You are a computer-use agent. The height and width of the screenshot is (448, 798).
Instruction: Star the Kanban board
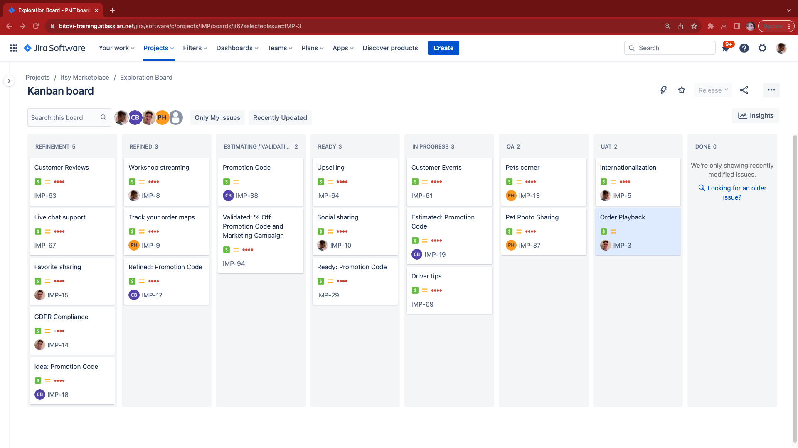pos(682,90)
